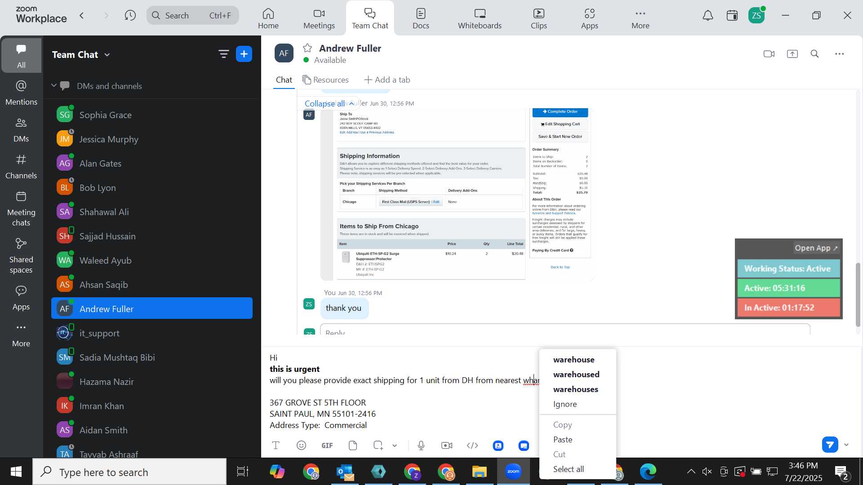
Task: Share screen using the header icon
Action: tap(792, 54)
